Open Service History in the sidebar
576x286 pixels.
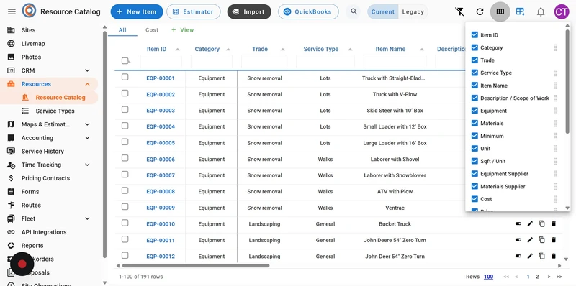pyautogui.click(x=42, y=152)
